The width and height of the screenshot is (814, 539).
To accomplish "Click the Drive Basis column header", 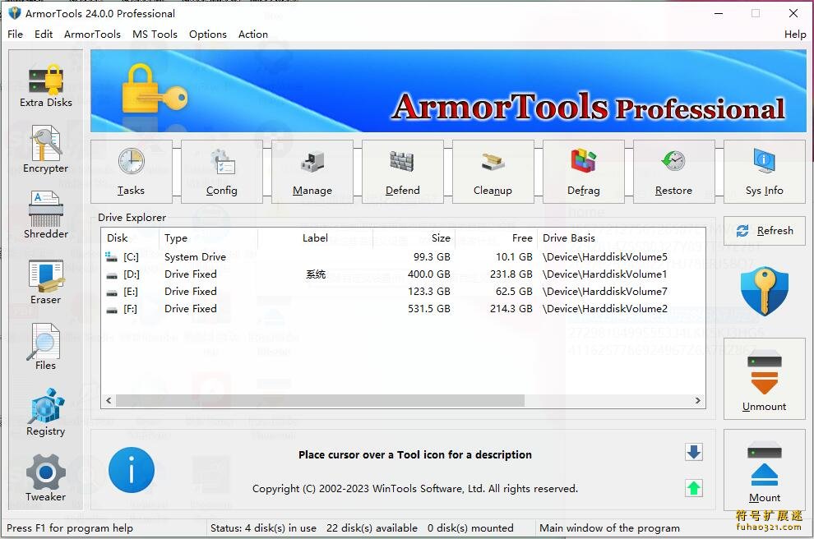I will pos(621,238).
